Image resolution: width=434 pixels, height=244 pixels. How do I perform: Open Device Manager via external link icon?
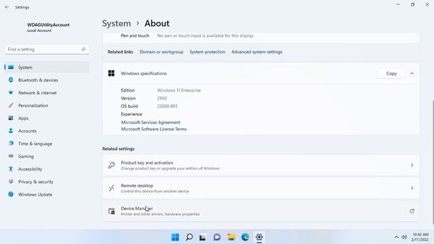tap(412, 211)
